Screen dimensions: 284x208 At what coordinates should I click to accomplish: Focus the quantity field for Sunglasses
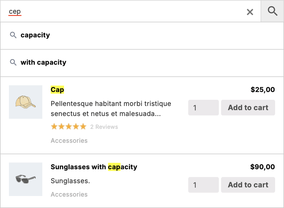203,185
